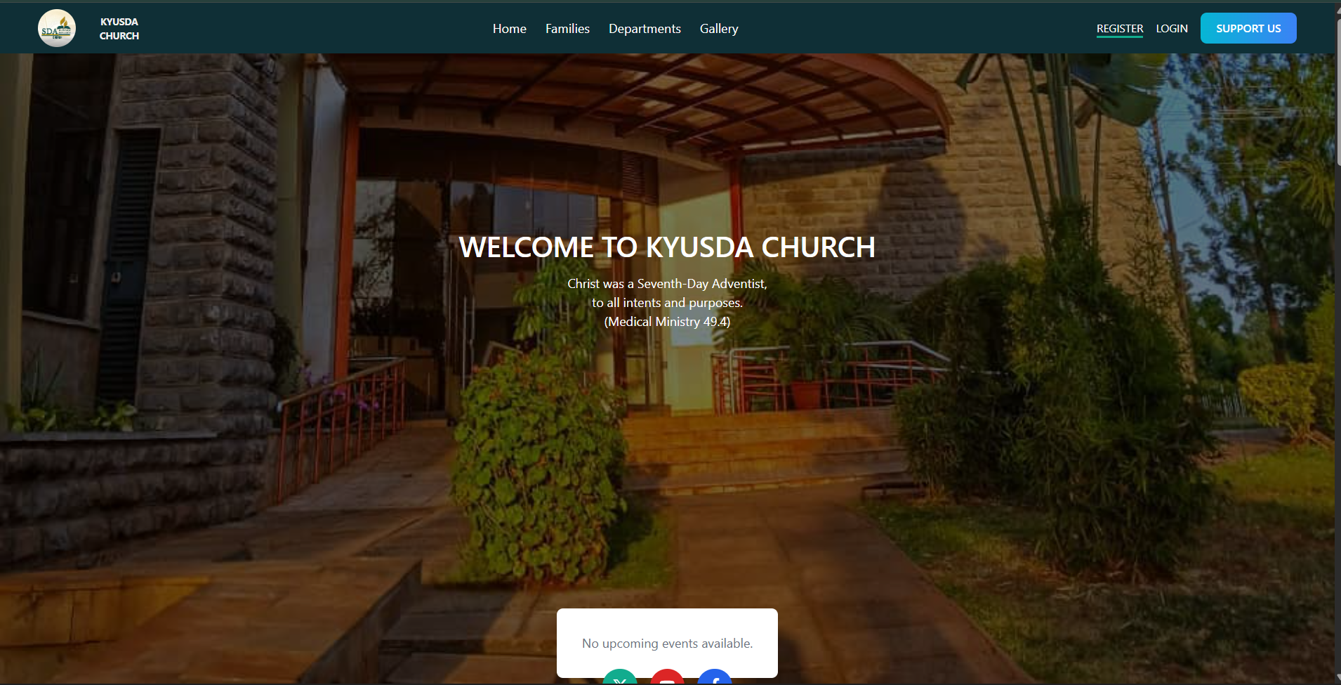Click the KYUSDA CHURCH brand name
Viewport: 1341px width, 685px height.
[119, 29]
